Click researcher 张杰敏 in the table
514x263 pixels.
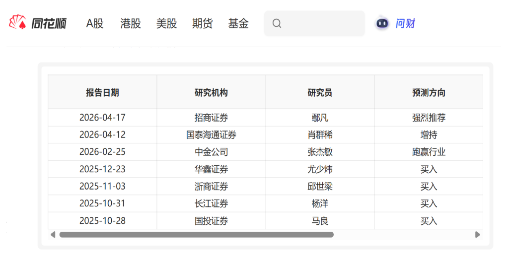coord(320,152)
